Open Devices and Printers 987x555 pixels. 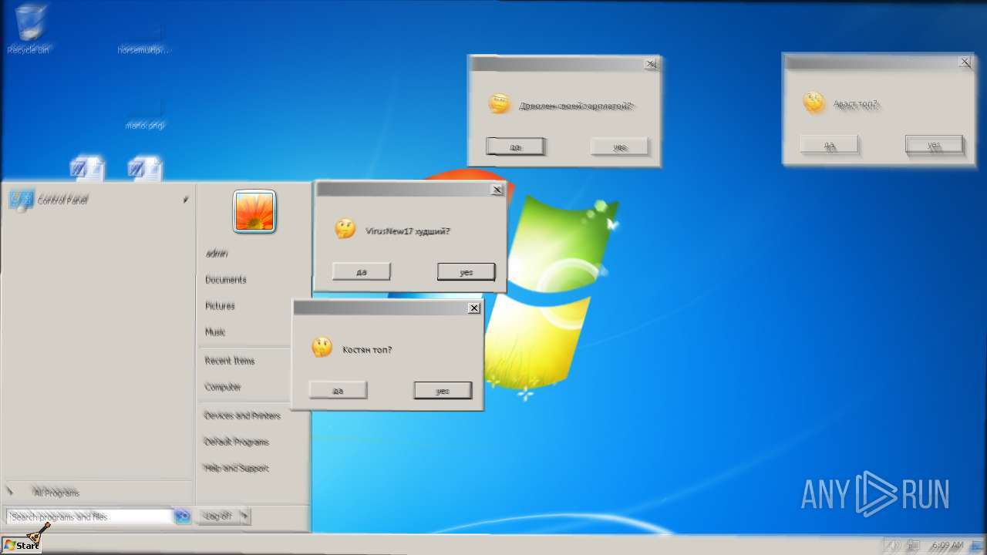242,415
